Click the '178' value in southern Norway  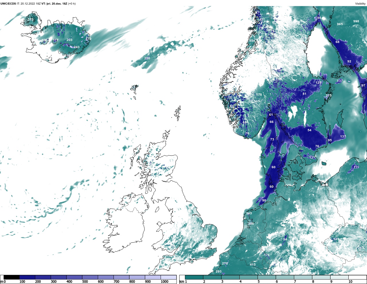(x=259, y=95)
